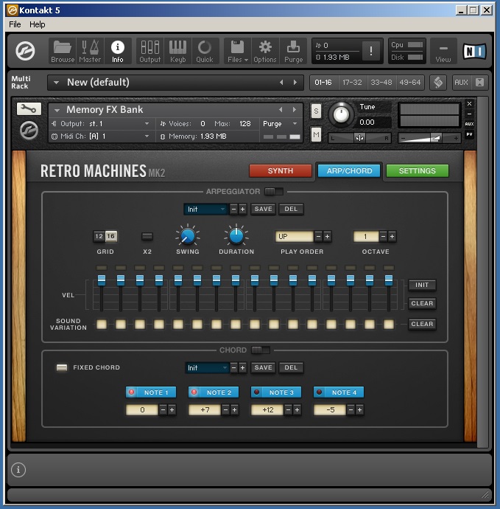Open the Help menu
This screenshot has width=500, height=509.
pyautogui.click(x=37, y=24)
